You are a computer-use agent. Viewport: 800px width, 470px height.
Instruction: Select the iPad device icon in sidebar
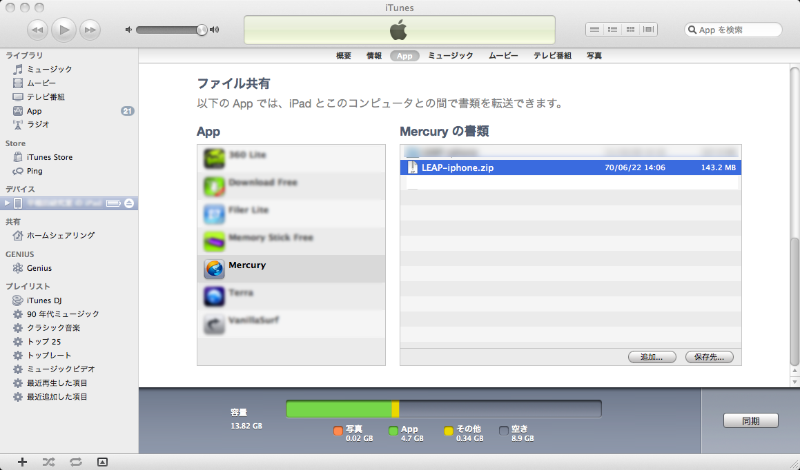tap(18, 203)
